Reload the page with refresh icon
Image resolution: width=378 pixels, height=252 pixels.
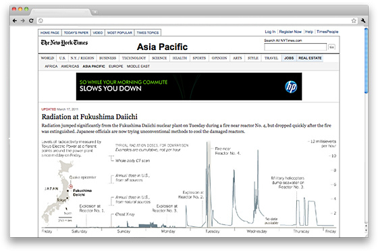tap(31, 21)
